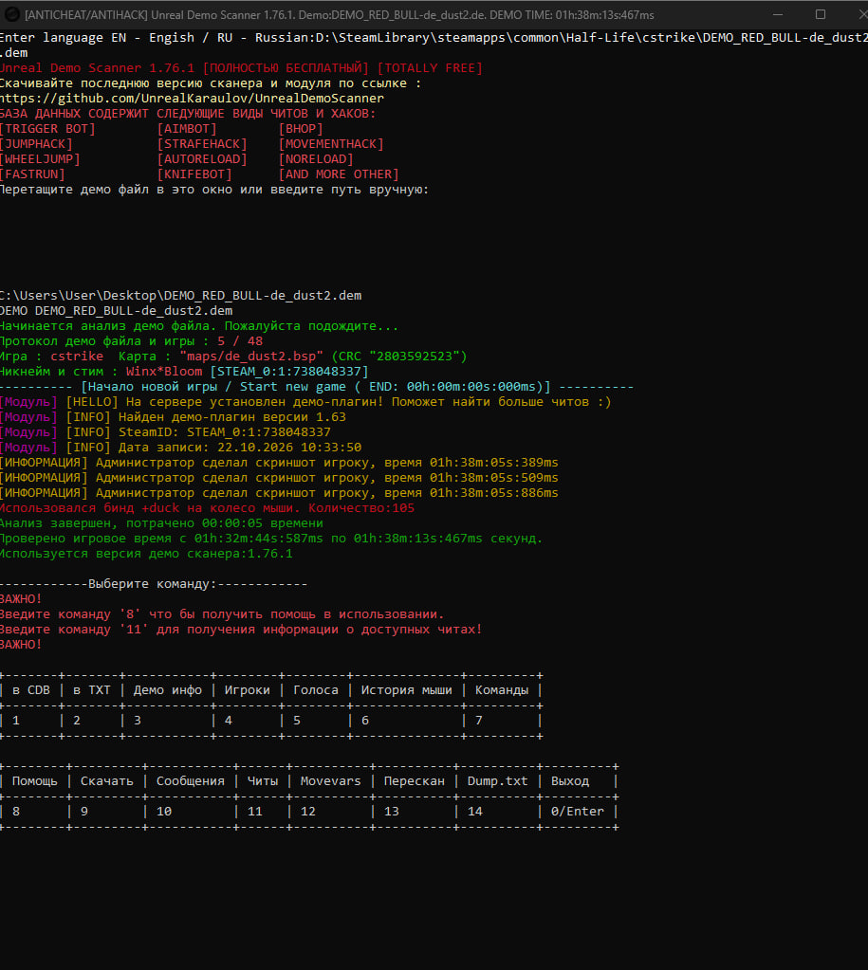Click the 'Movevars' table cell
This screenshot has height=970, width=868.
coord(331,780)
